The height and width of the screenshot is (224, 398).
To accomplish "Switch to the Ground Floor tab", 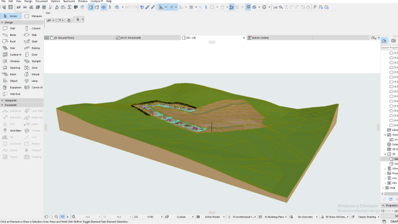I will pos(82,38).
